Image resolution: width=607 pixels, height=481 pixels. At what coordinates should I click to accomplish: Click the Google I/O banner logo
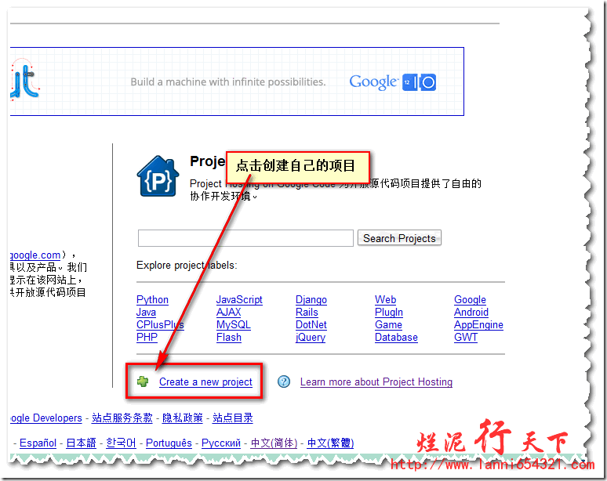click(x=392, y=82)
